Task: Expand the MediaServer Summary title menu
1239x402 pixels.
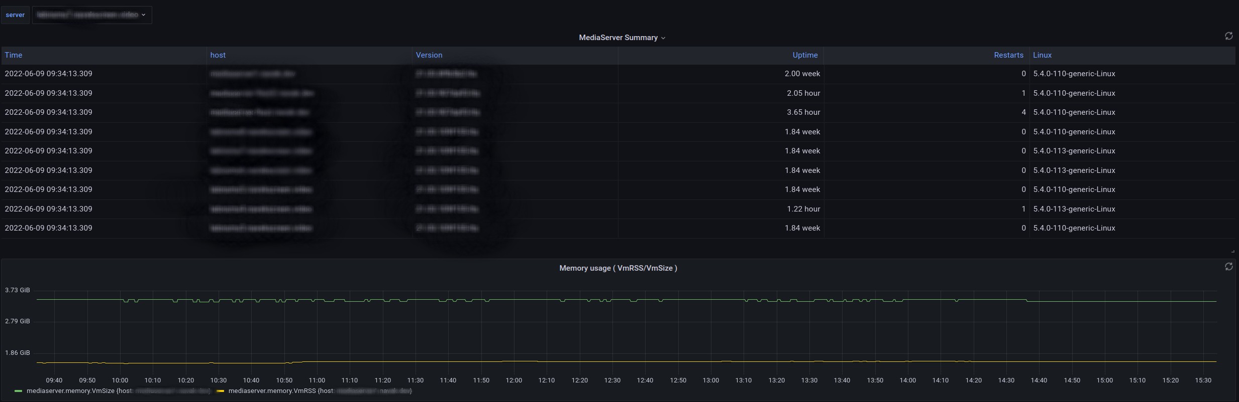Action: 622,38
